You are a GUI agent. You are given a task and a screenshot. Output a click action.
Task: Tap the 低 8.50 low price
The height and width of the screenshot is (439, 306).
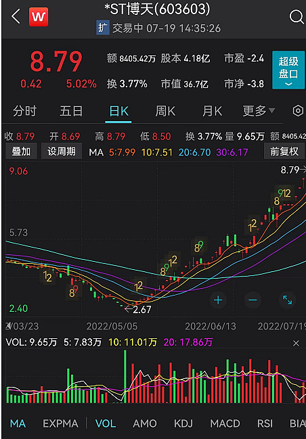(x=155, y=137)
